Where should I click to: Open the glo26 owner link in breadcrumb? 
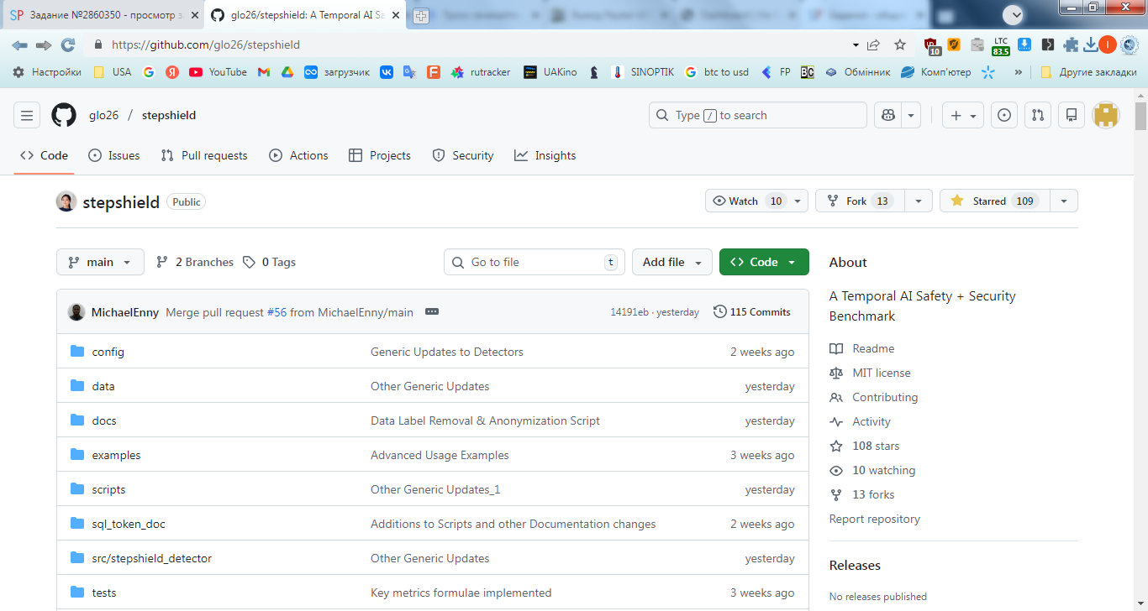(103, 115)
